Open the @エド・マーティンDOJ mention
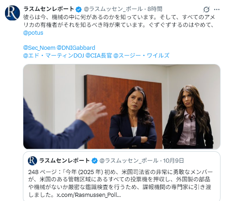Viewport: 226px width, 201px height. point(54,56)
